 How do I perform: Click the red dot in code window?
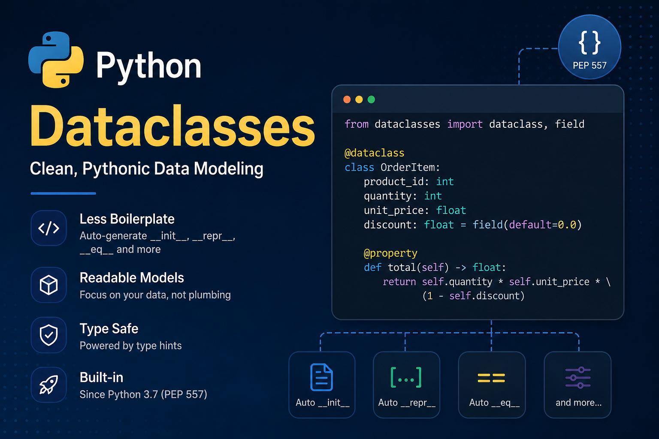[347, 99]
